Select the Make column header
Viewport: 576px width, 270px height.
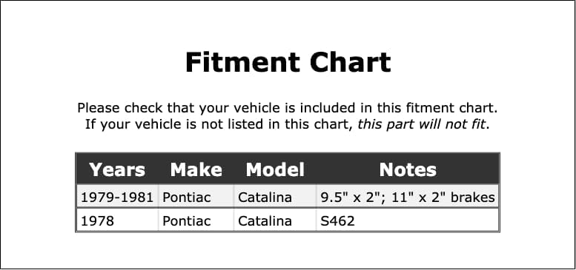point(196,169)
